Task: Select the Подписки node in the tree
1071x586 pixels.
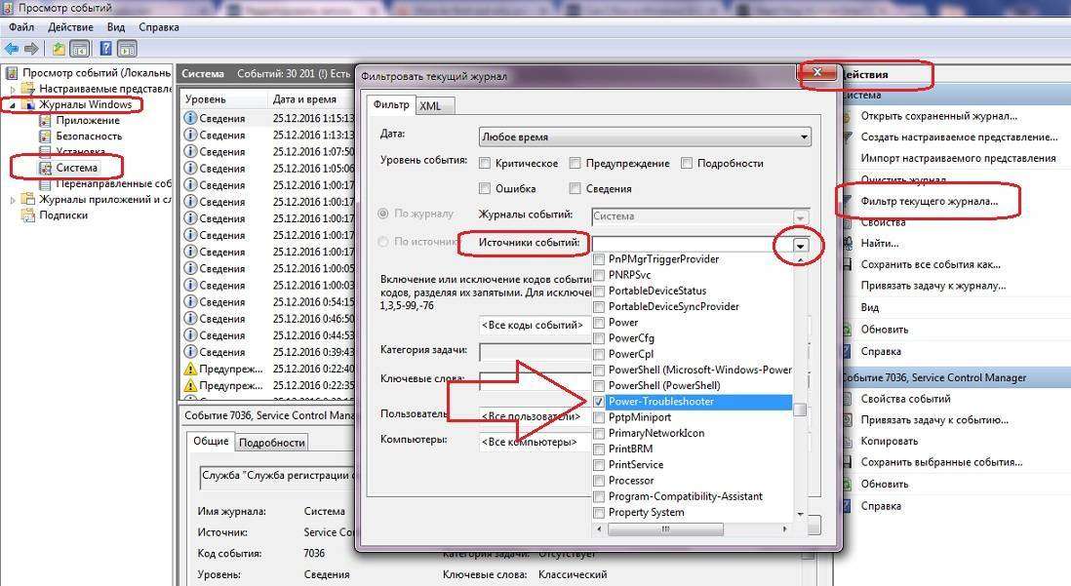Action: pos(63,215)
